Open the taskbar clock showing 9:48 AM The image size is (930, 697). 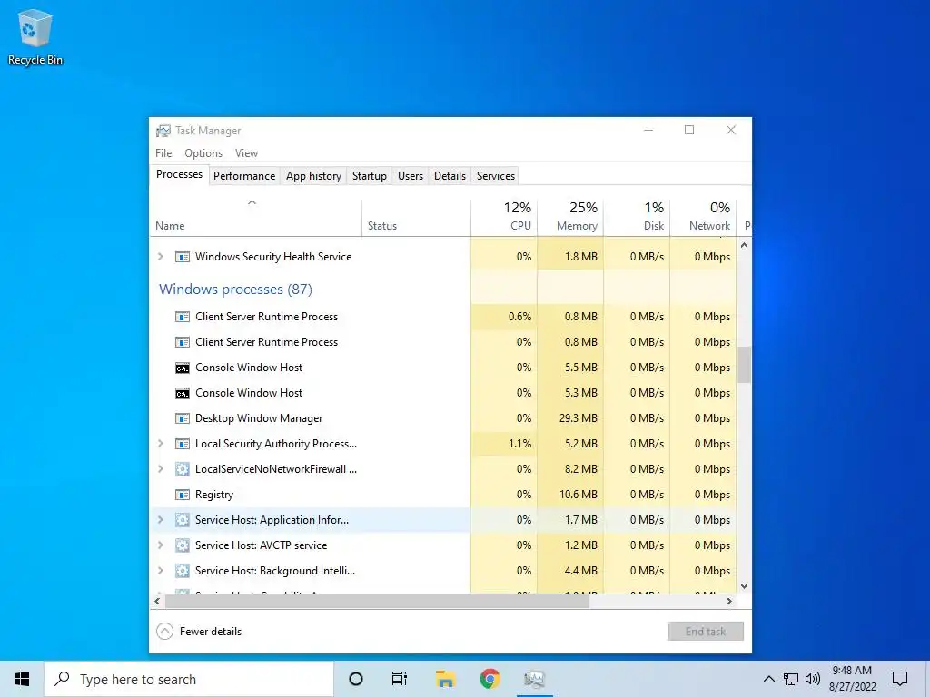(x=852, y=679)
